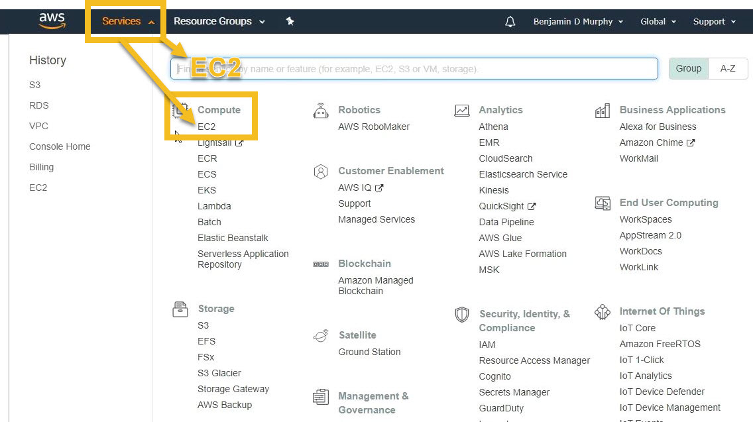Viewport: 753px width, 422px height.
Task: Focus the find services search field
Action: tap(414, 69)
